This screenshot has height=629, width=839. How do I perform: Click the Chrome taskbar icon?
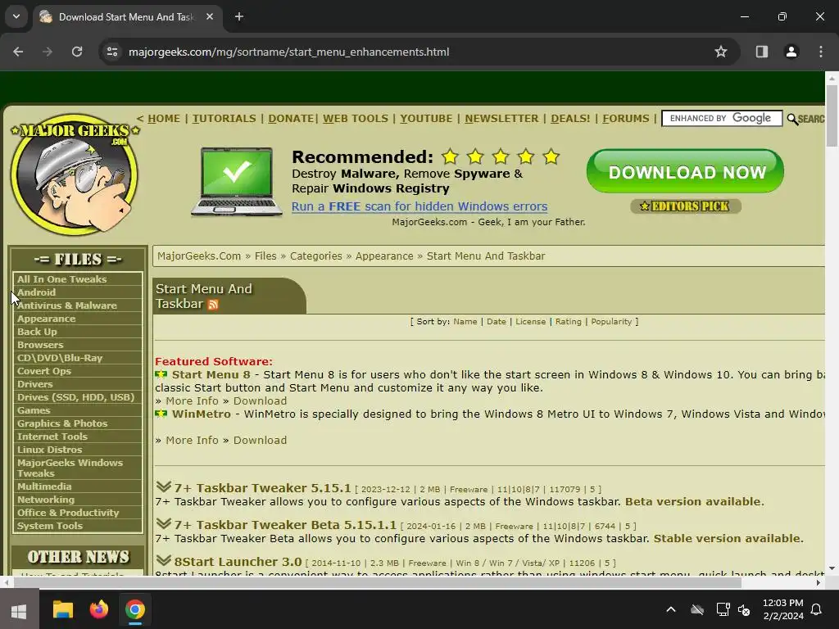[135, 609]
